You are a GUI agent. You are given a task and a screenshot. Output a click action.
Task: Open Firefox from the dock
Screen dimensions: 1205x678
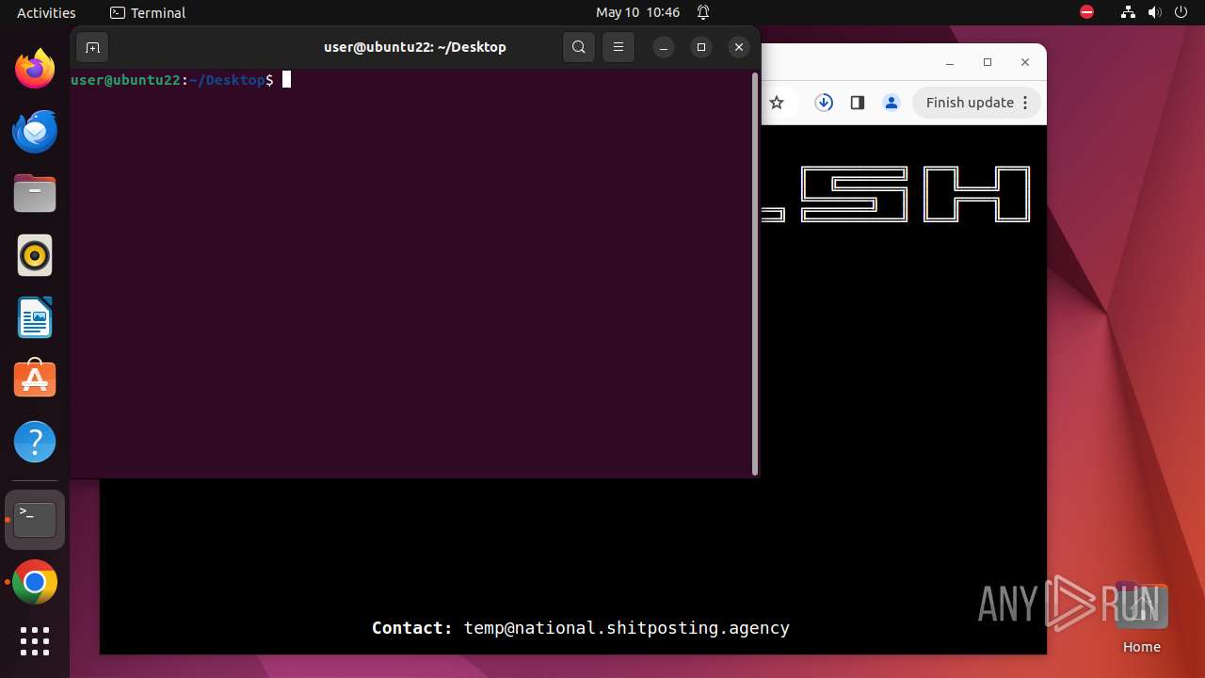click(x=35, y=69)
